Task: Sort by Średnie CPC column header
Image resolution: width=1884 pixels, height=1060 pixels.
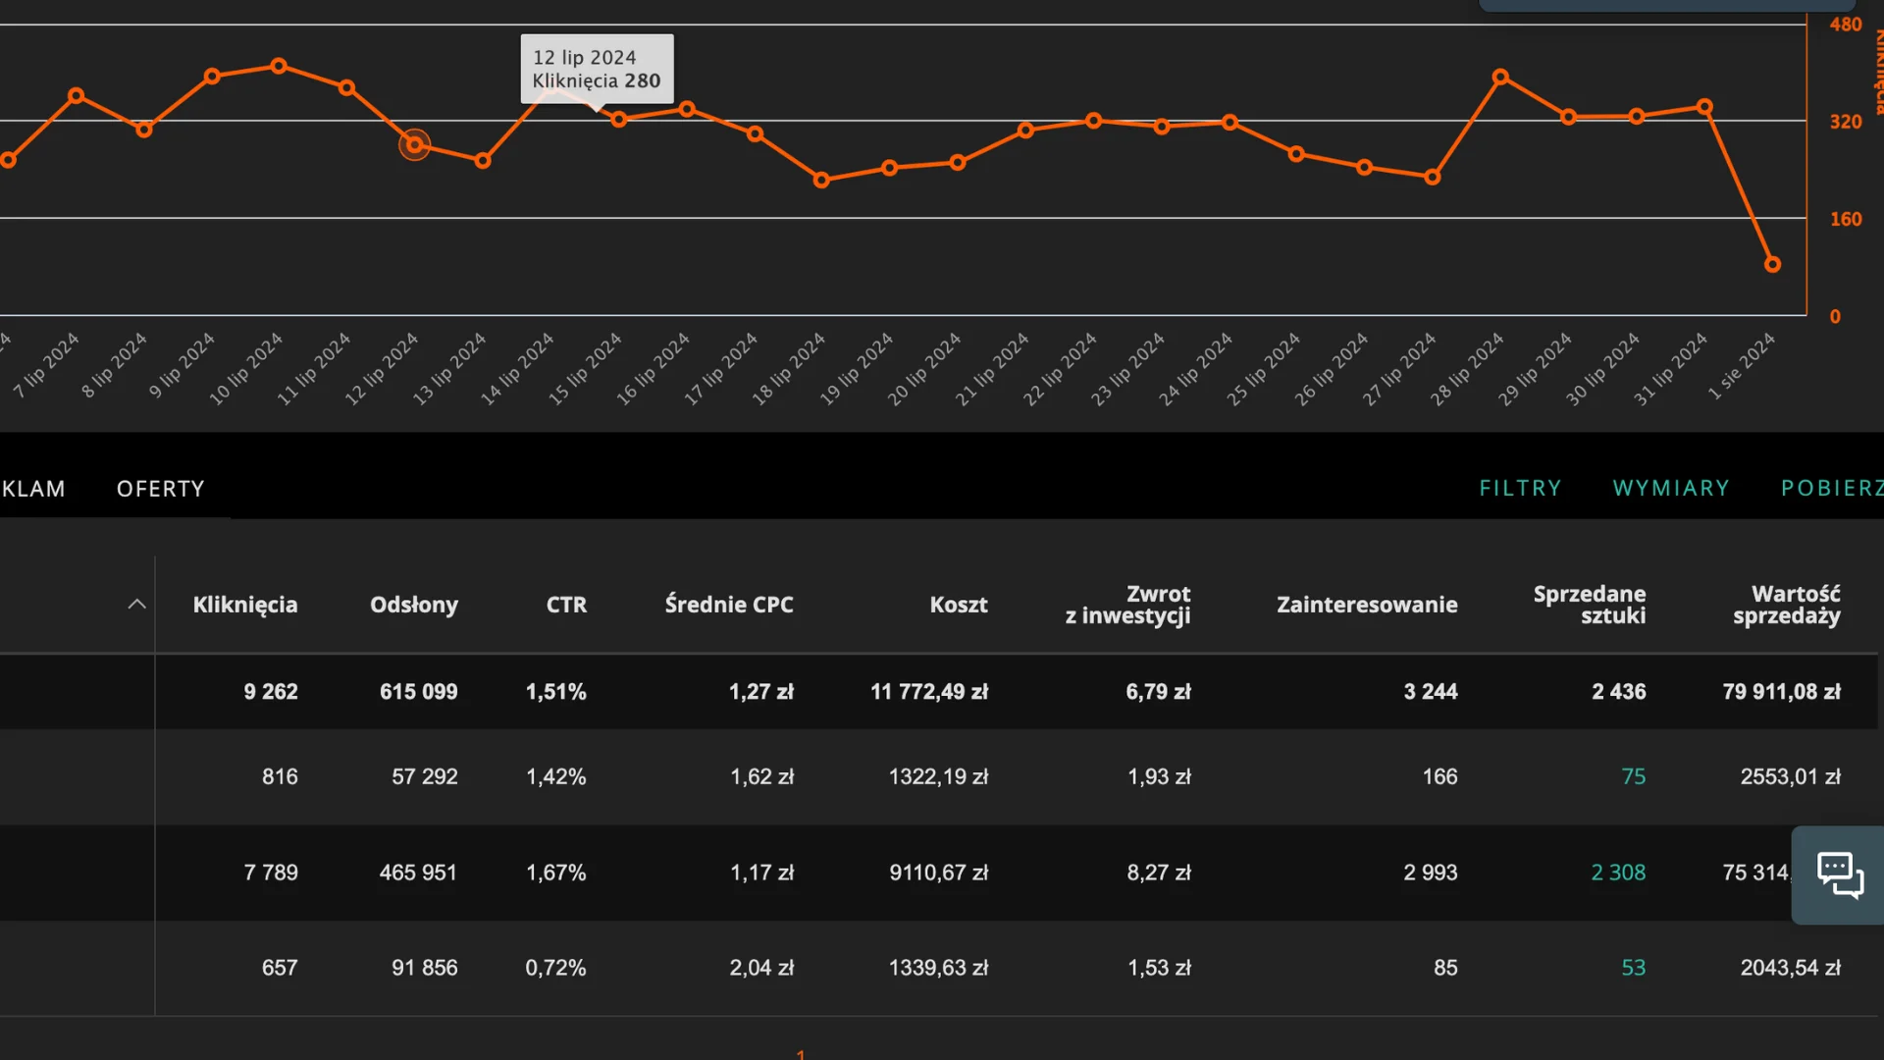Action: click(x=729, y=605)
